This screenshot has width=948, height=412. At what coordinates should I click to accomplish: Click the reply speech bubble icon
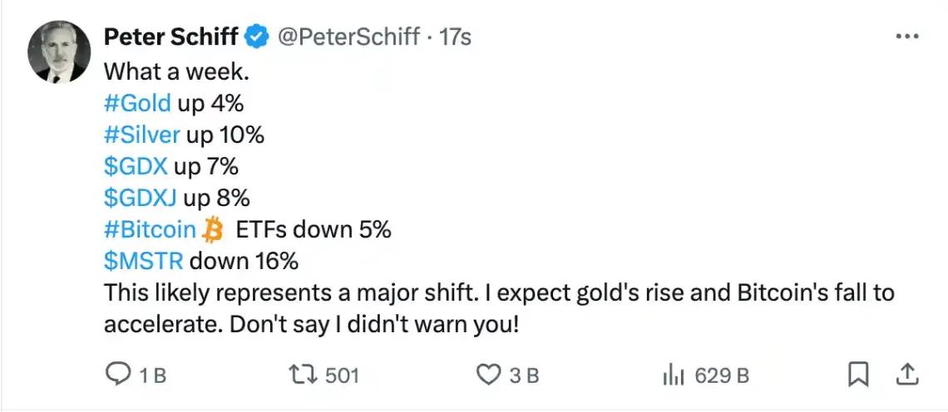point(119,375)
